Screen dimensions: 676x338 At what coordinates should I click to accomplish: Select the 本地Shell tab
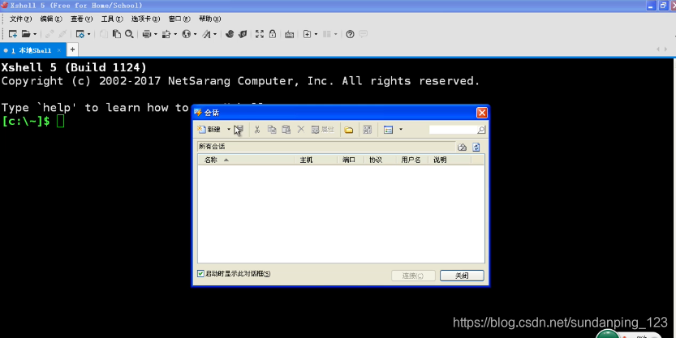(31, 50)
